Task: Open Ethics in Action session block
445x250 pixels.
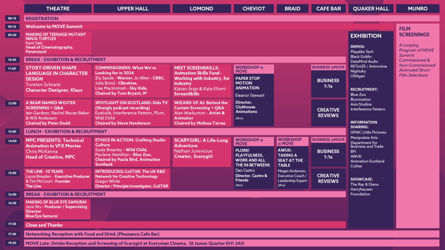Action: pyautogui.click(x=132, y=152)
